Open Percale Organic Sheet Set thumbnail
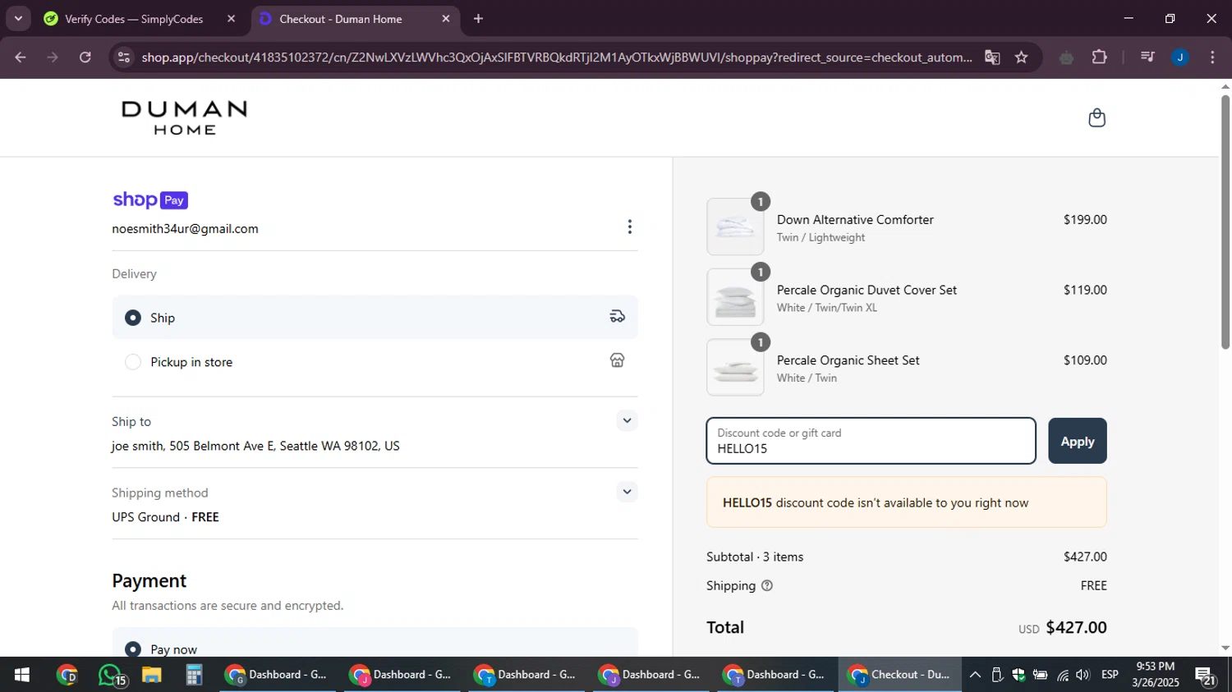 coord(735,368)
